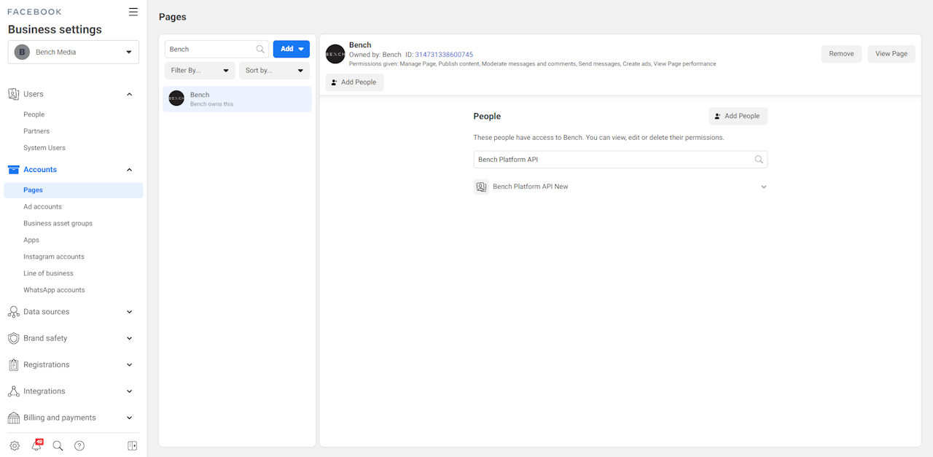The width and height of the screenshot is (933, 457).
Task: Open notifications bell with red badge
Action: 36,445
